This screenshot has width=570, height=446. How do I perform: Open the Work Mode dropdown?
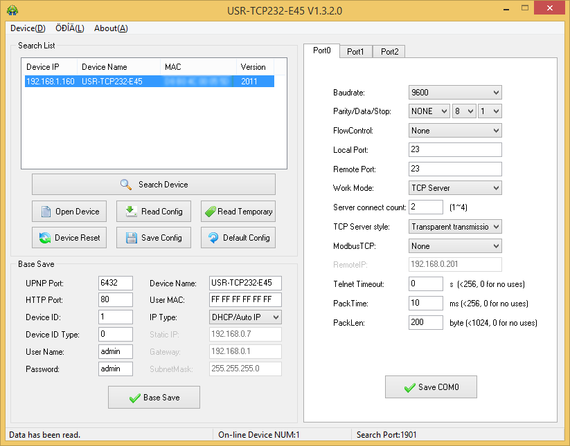(455, 188)
